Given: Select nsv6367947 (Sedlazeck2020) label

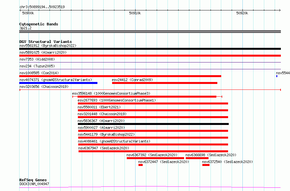Looking at the screenshot, I should coord(104,148).
